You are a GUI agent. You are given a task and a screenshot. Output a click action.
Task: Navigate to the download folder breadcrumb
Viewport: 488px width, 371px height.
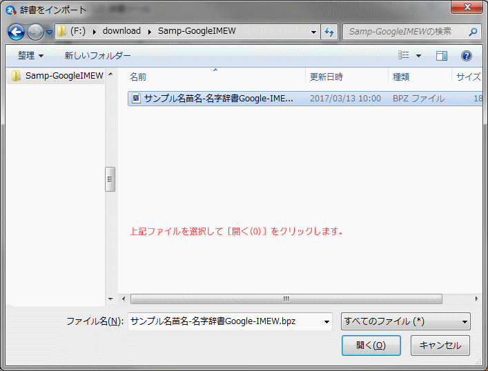click(x=121, y=31)
